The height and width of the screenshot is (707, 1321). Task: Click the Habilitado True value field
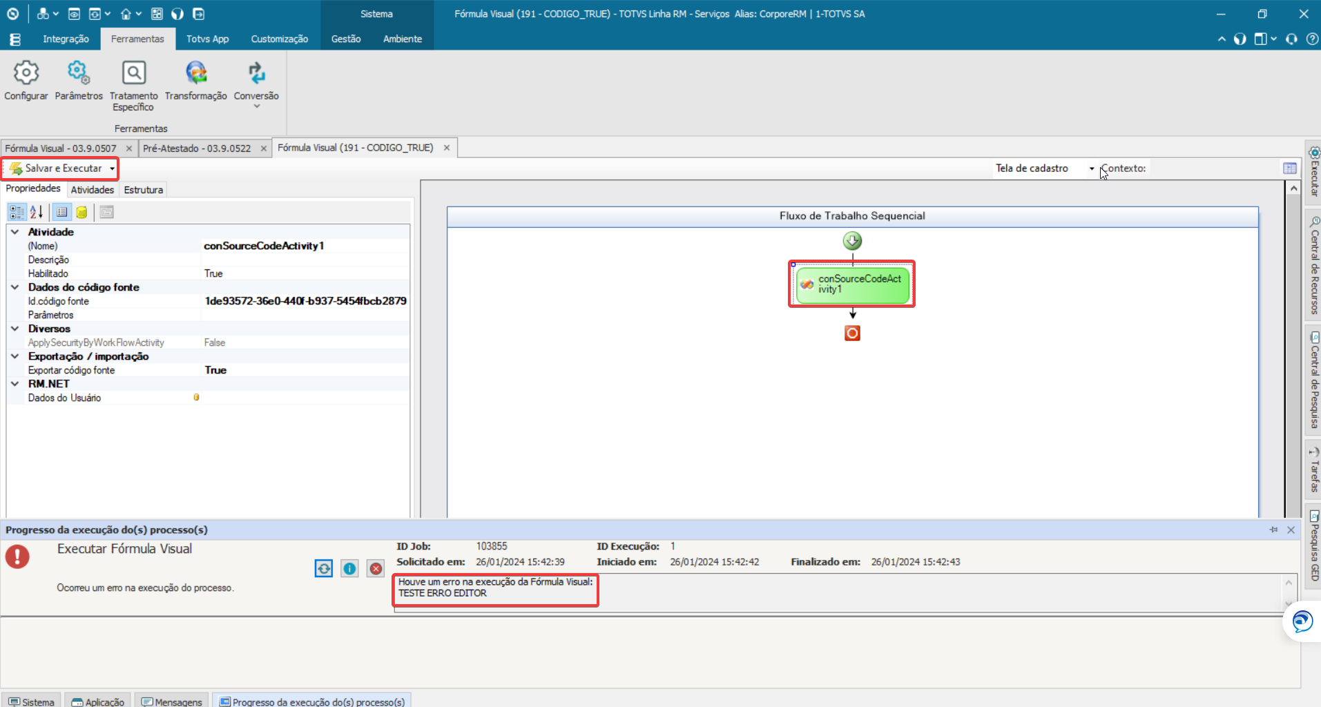coord(305,273)
